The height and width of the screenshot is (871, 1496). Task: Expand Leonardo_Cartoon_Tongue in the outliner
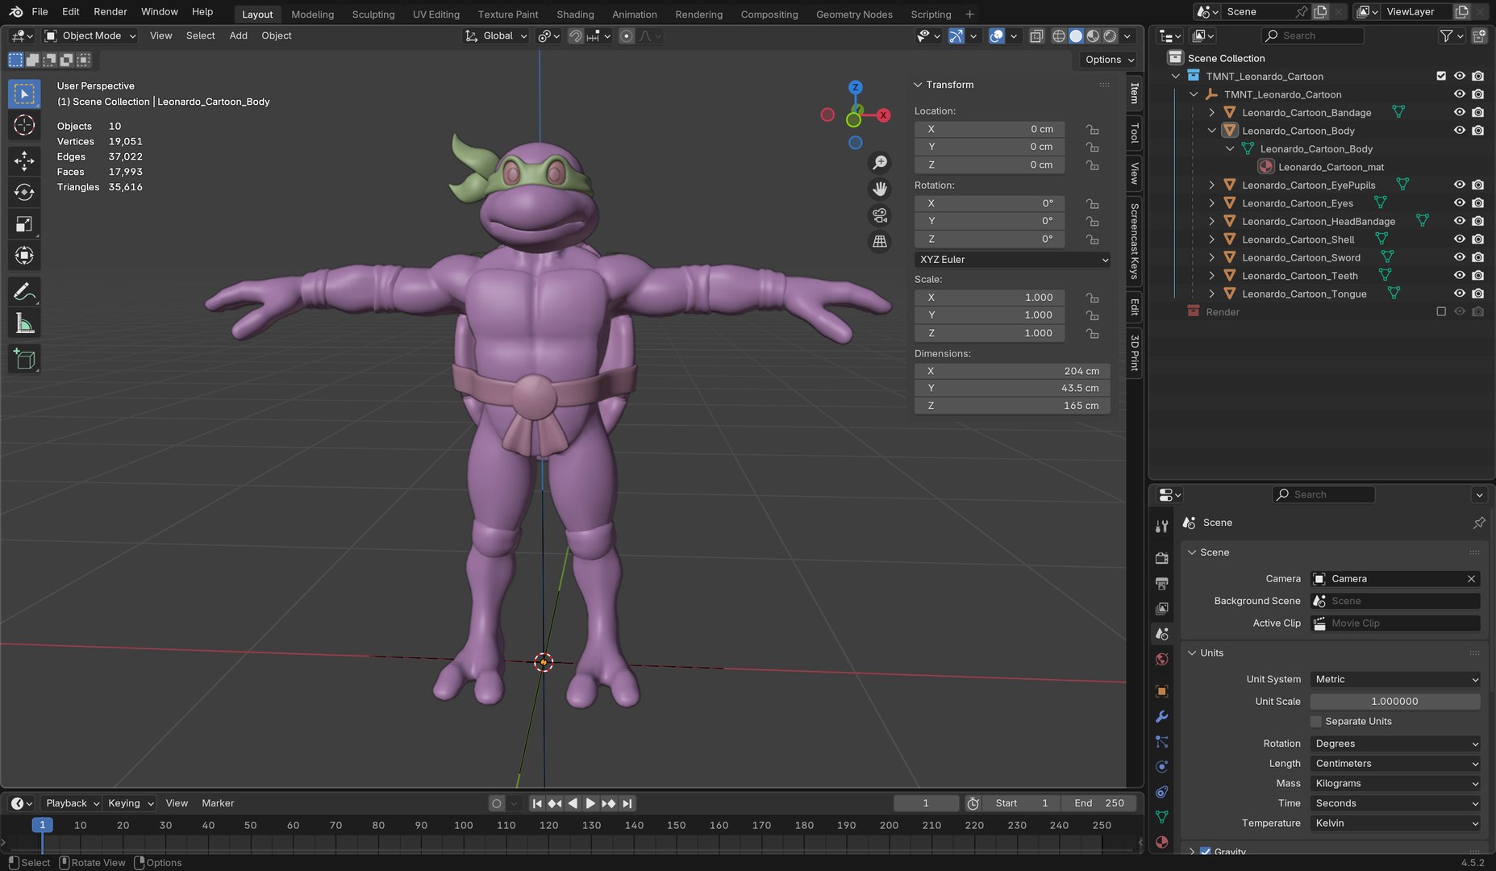tap(1211, 294)
